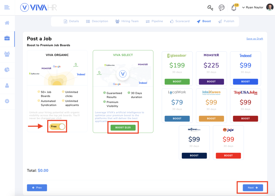Click the $199 Glassdoor price

tap(177, 65)
